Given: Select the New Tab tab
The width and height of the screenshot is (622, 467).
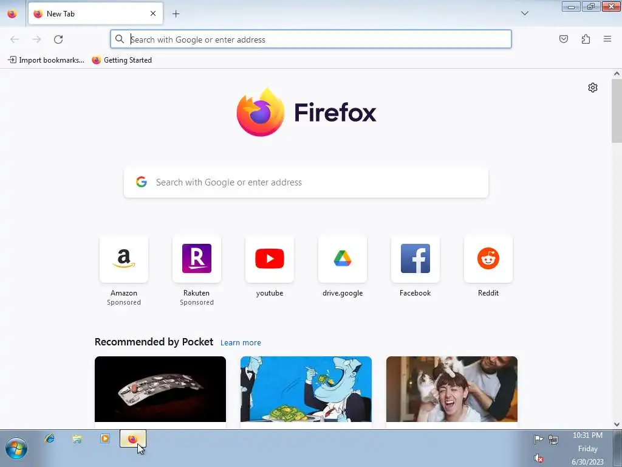Looking at the screenshot, I should [95, 13].
